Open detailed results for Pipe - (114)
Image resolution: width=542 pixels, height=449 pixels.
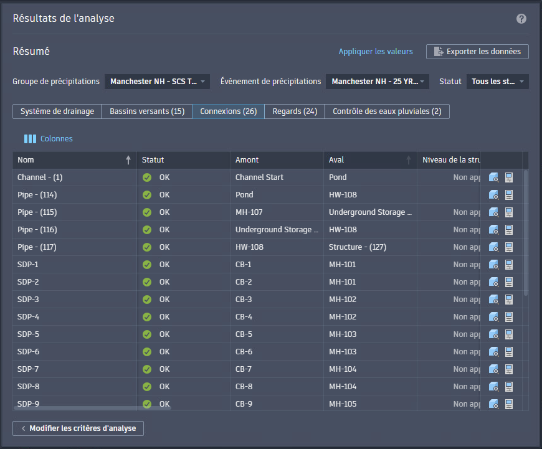[x=509, y=195]
